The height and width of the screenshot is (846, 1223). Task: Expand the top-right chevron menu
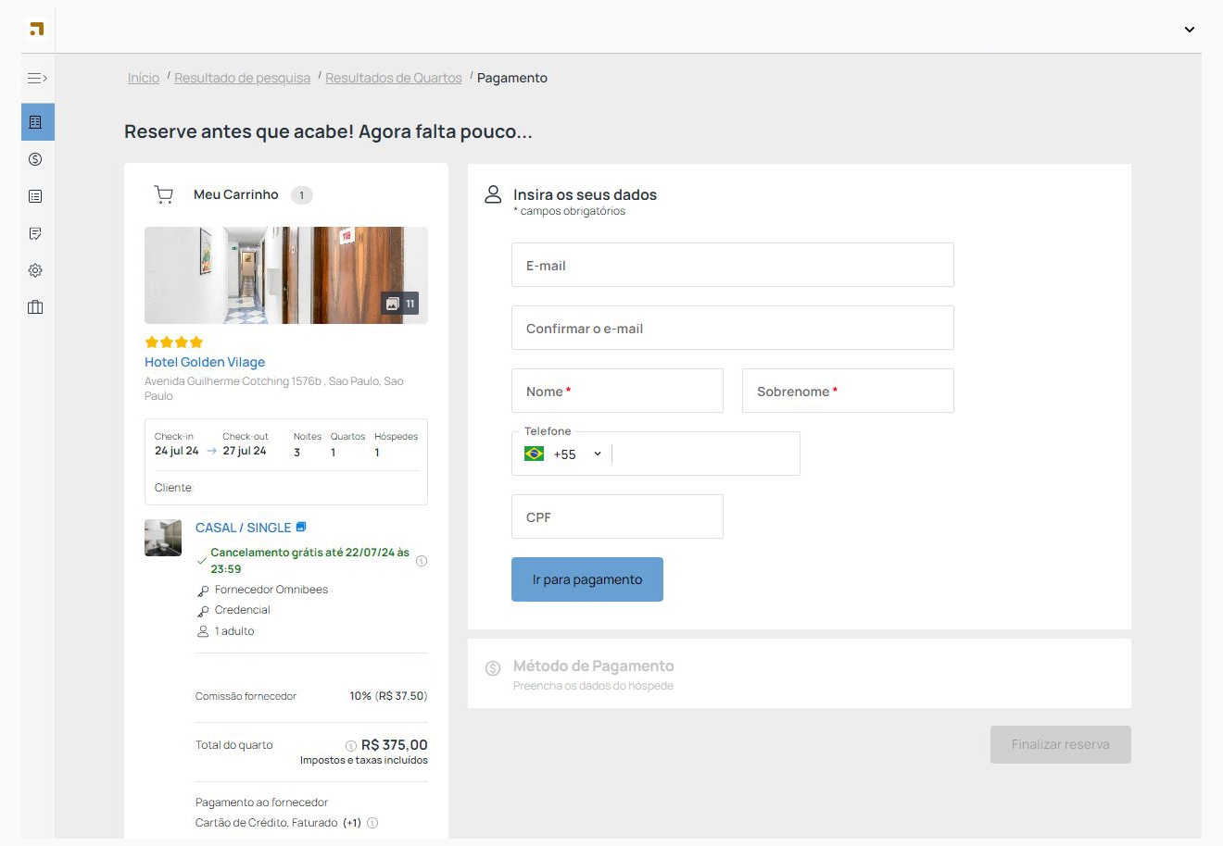(x=1190, y=30)
